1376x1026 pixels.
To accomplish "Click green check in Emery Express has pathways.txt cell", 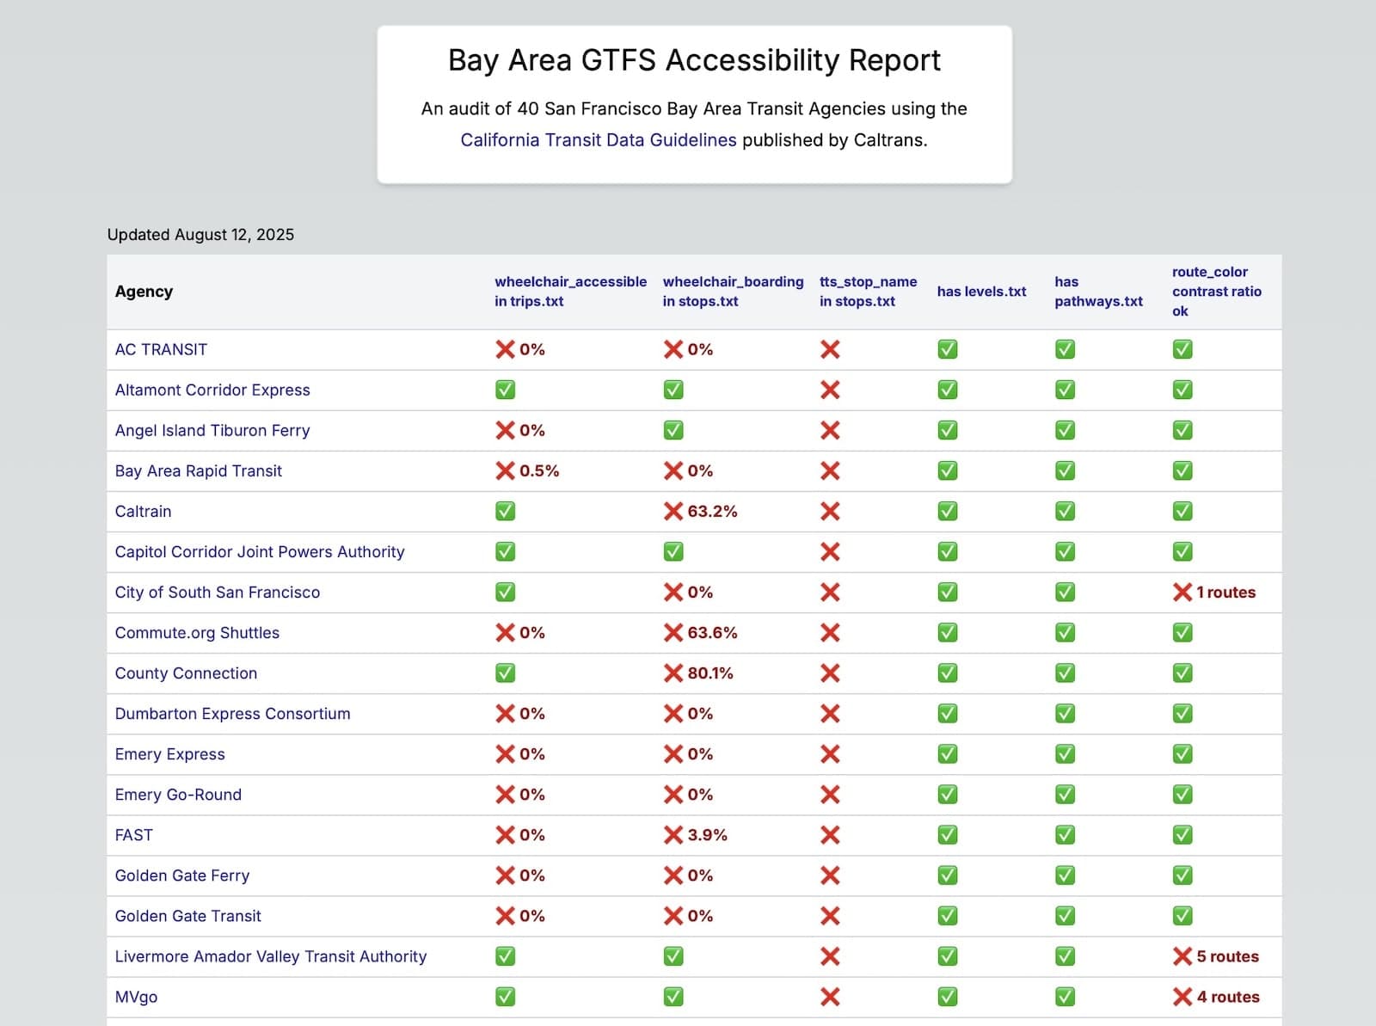I will [x=1065, y=753].
